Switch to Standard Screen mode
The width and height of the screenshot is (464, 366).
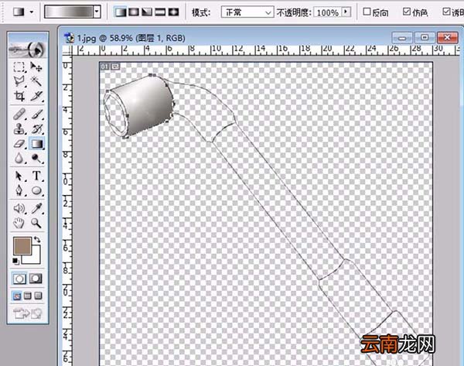pos(17,296)
